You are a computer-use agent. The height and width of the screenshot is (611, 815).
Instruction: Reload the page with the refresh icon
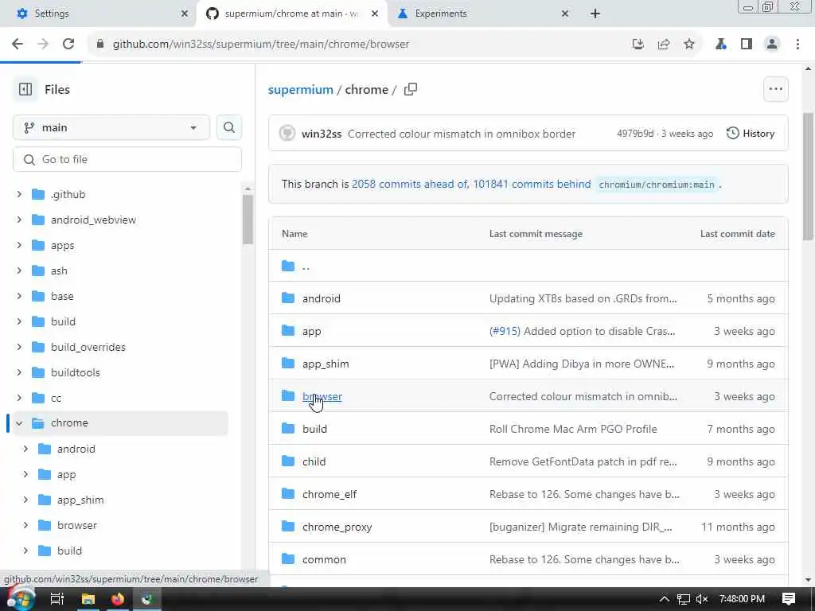pyautogui.click(x=68, y=45)
